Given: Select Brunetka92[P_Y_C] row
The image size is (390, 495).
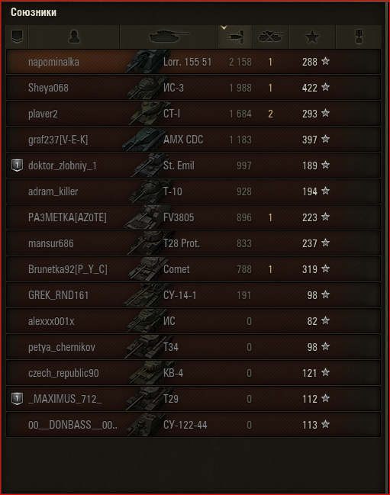Looking at the screenshot, I should click(193, 269).
